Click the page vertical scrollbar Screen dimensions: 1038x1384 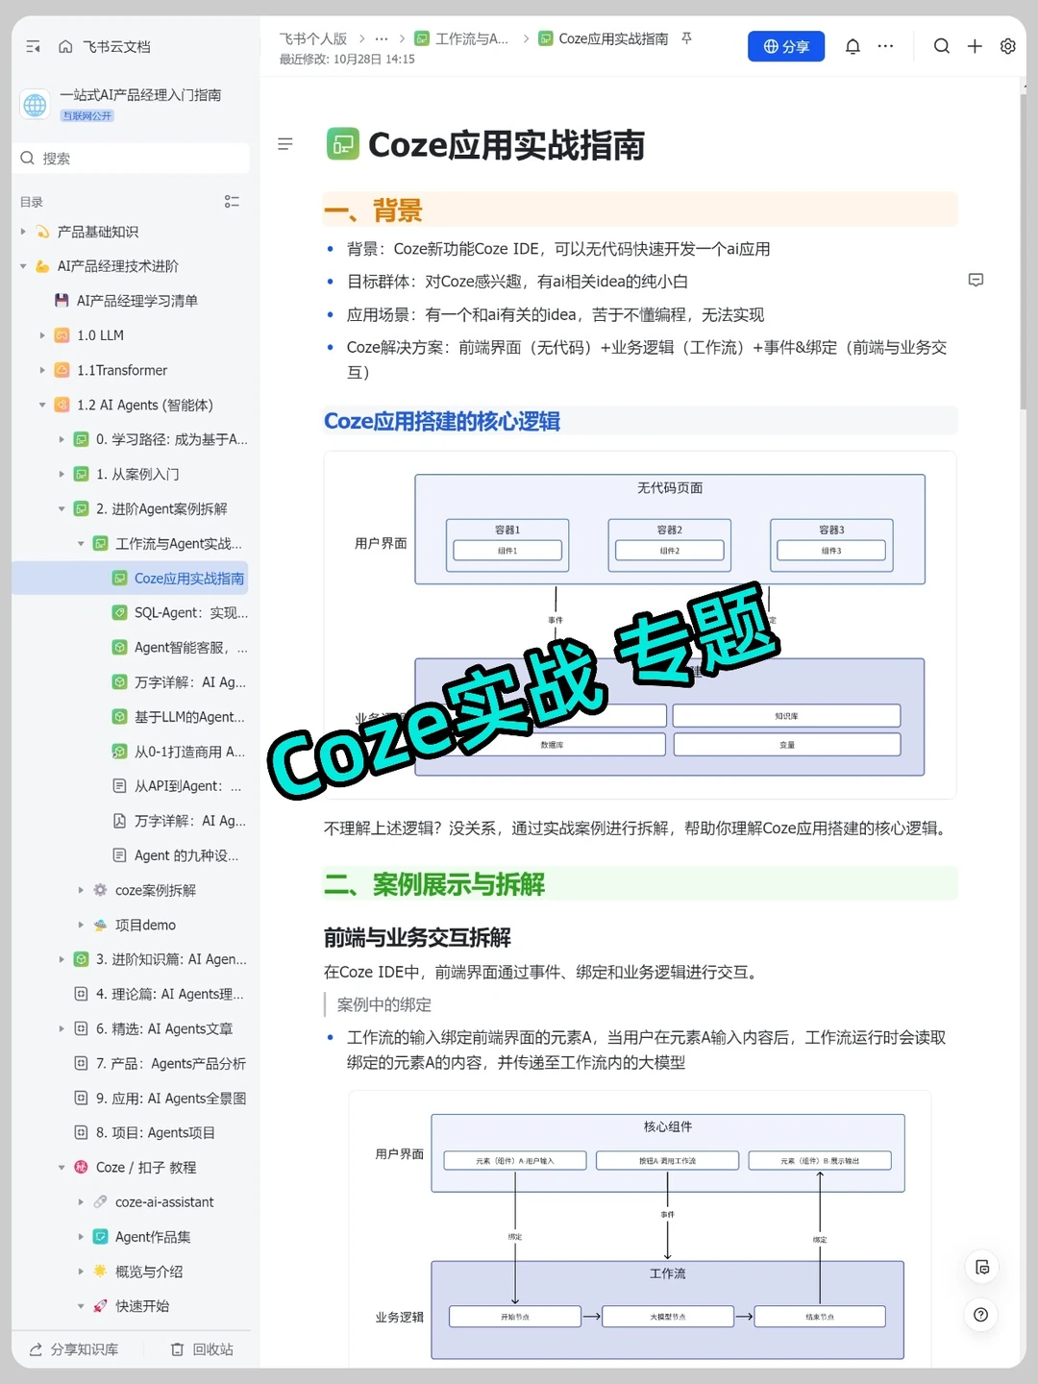pos(1023,250)
